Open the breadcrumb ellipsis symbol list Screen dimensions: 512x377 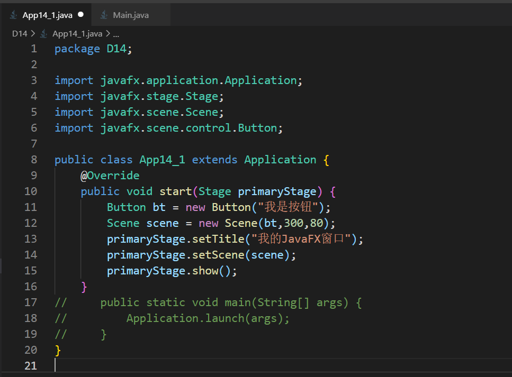[116, 34]
